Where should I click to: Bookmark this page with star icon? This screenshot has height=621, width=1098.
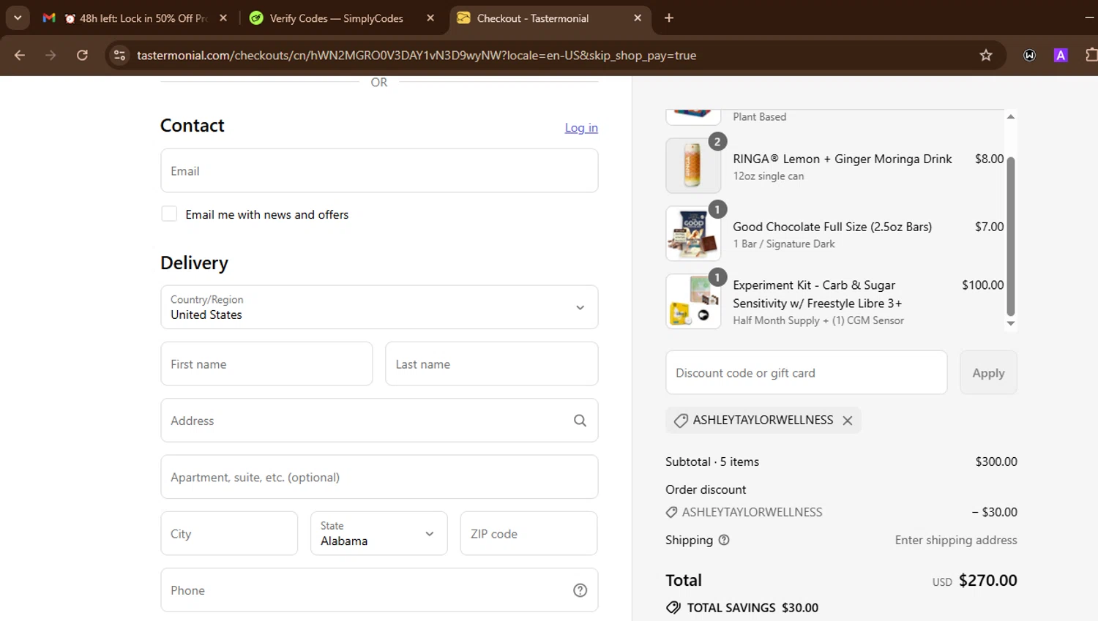(x=986, y=55)
